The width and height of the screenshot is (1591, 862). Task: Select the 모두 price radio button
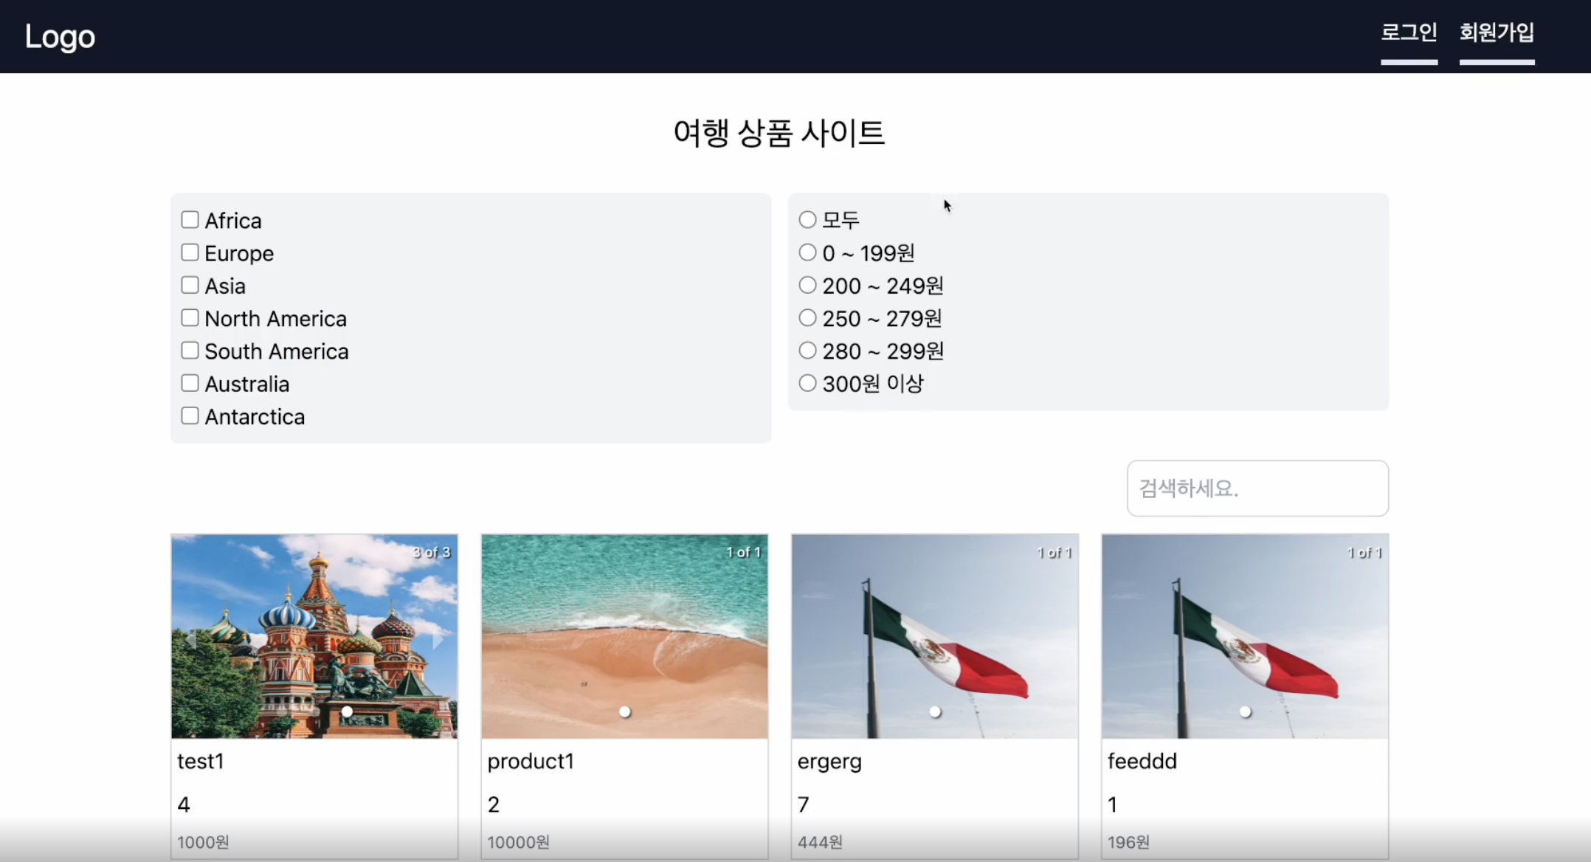pyautogui.click(x=807, y=219)
